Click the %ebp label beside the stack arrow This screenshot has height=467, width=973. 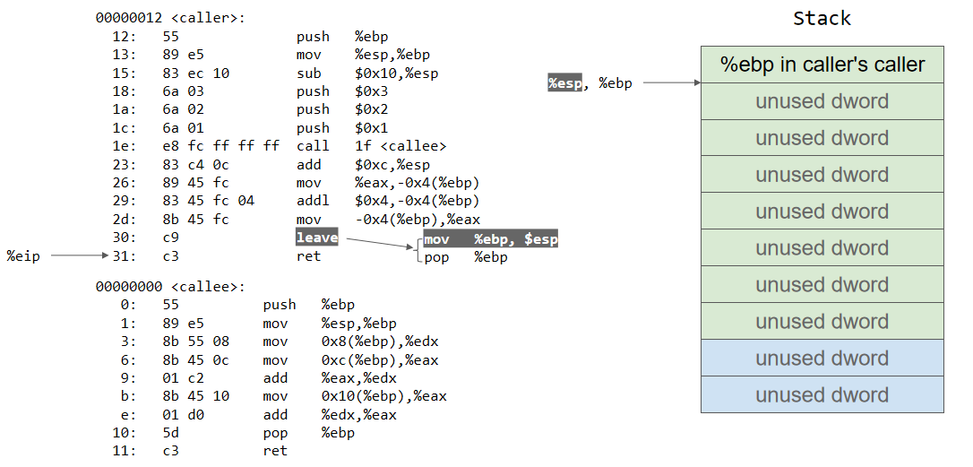tap(615, 83)
